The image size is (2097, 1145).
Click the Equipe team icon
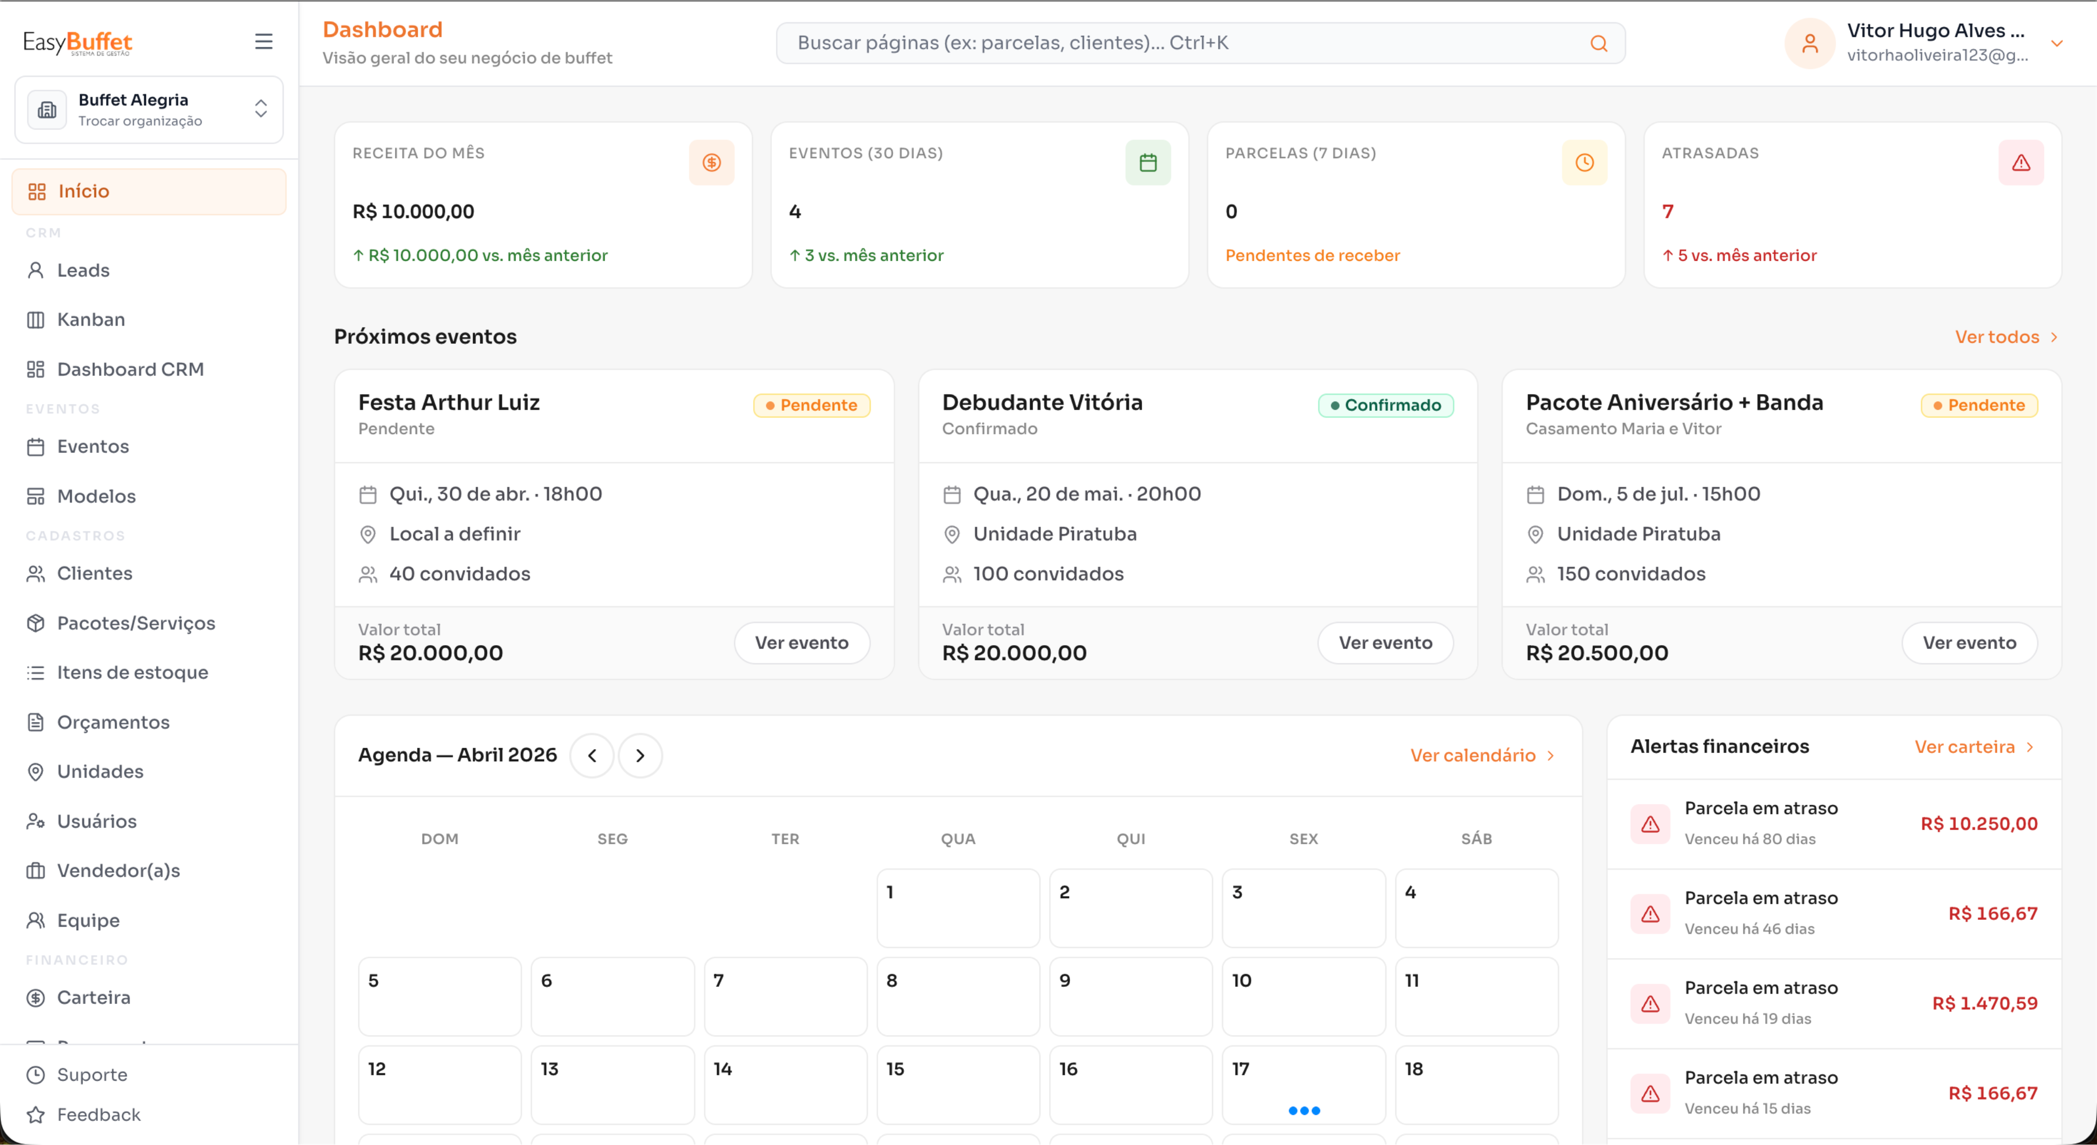[x=36, y=921]
